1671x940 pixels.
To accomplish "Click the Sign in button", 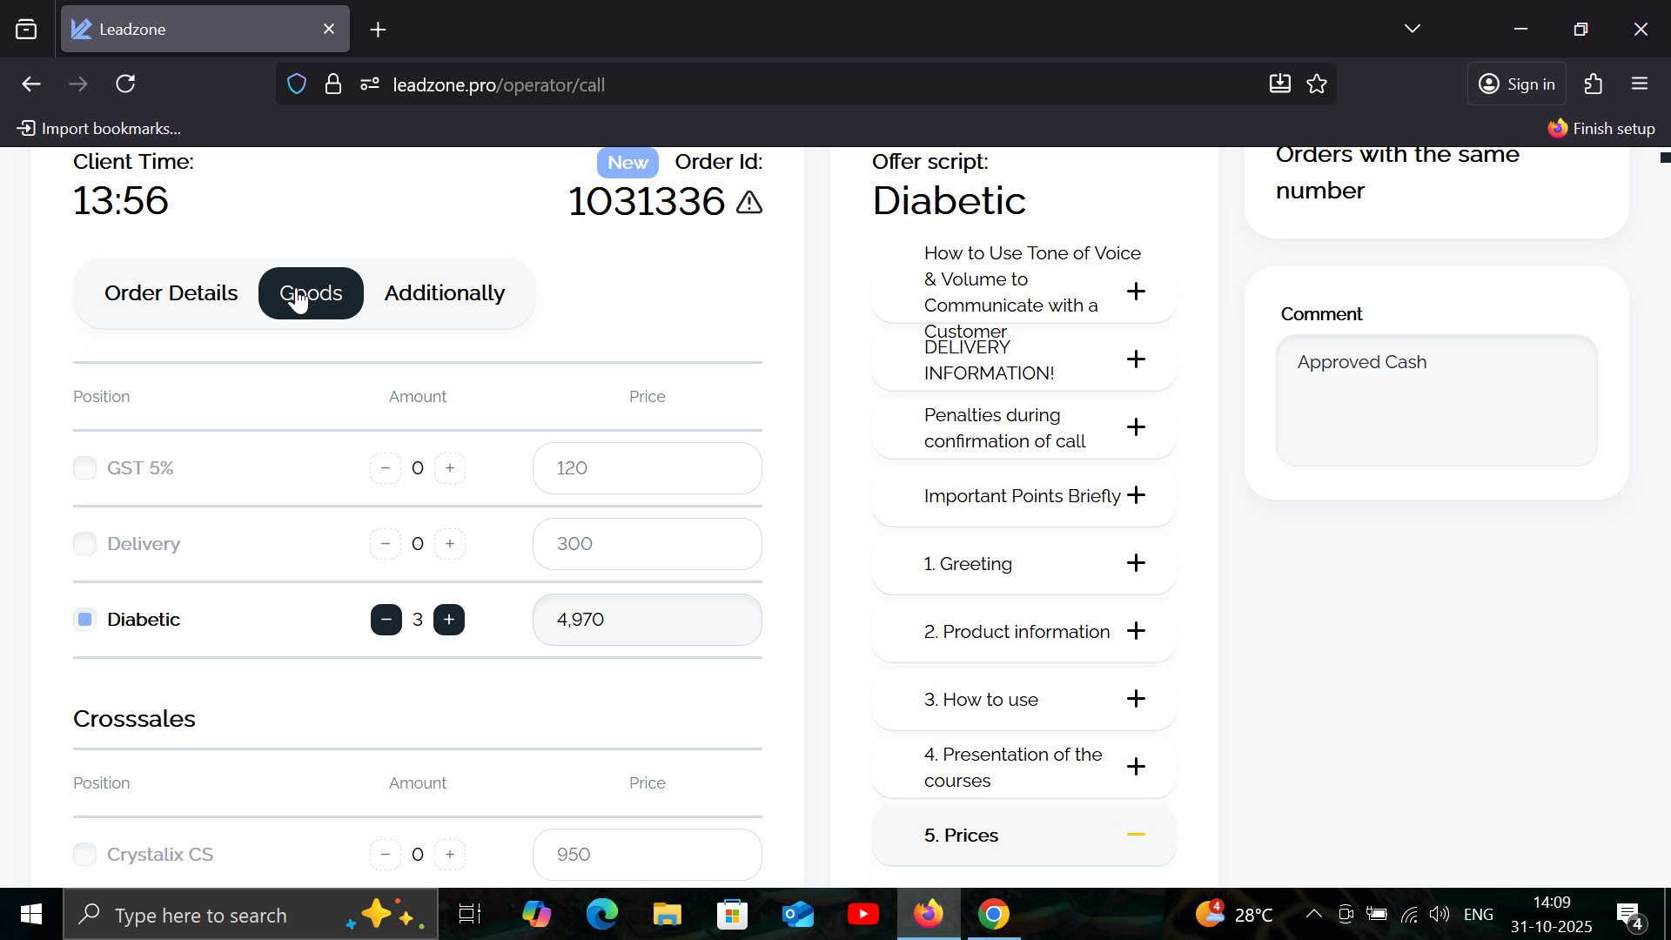I will coord(1517,84).
